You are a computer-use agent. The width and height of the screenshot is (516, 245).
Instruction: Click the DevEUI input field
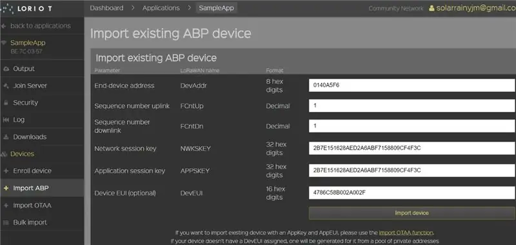[x=412, y=193]
